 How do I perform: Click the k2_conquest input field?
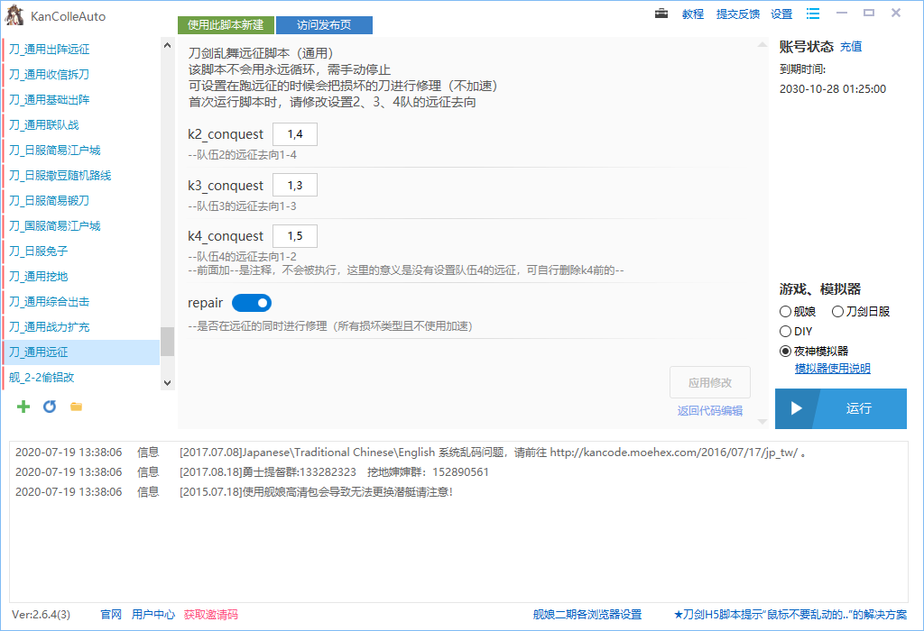pos(294,134)
